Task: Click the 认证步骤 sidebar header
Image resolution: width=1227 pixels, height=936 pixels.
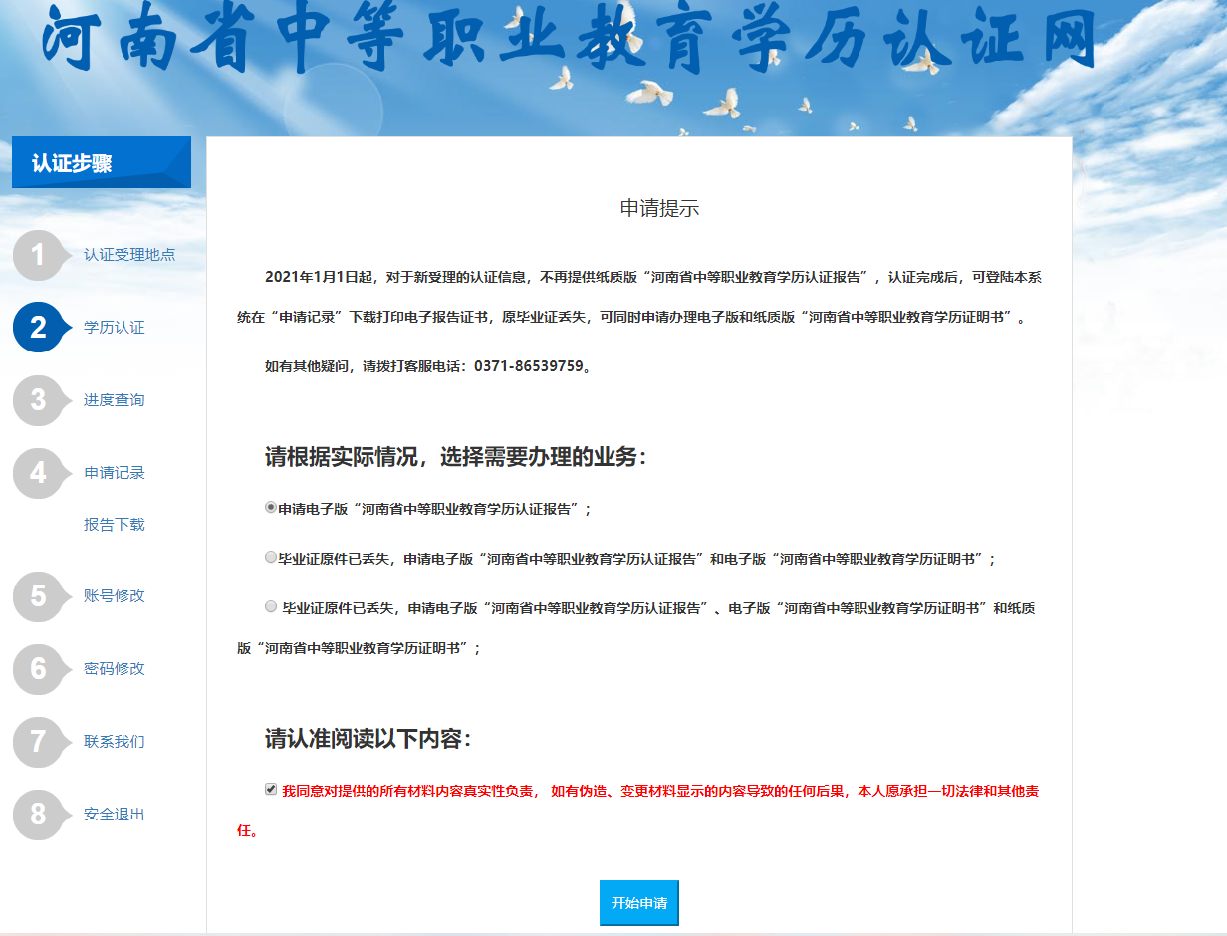Action: pyautogui.click(x=101, y=163)
